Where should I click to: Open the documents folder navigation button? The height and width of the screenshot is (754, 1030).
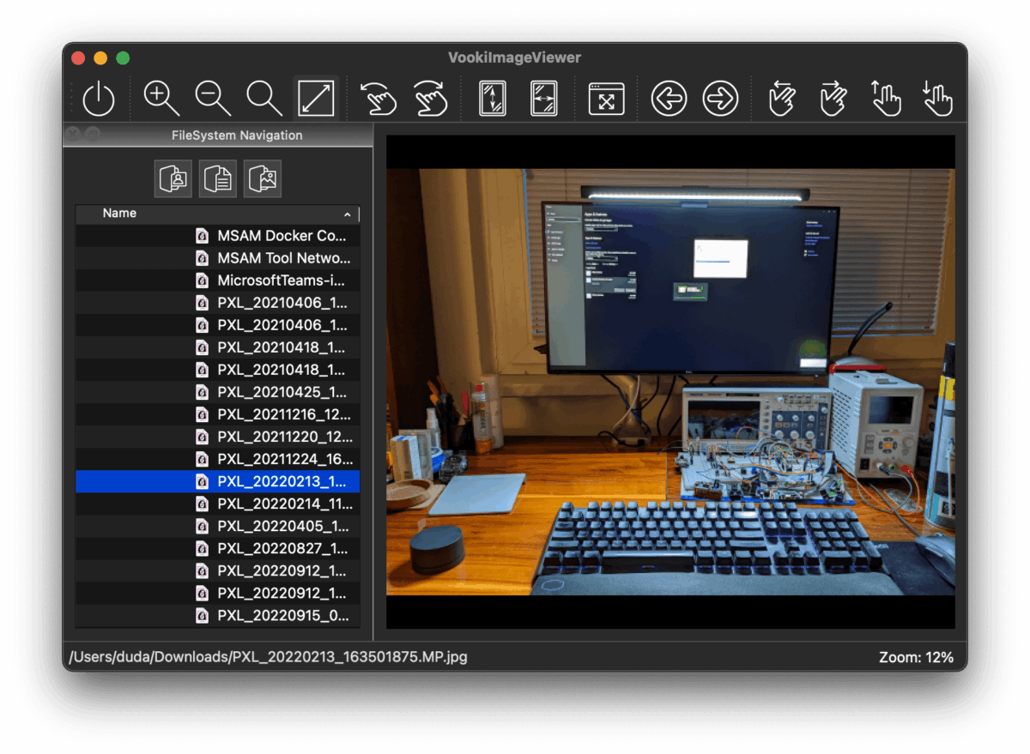click(218, 178)
